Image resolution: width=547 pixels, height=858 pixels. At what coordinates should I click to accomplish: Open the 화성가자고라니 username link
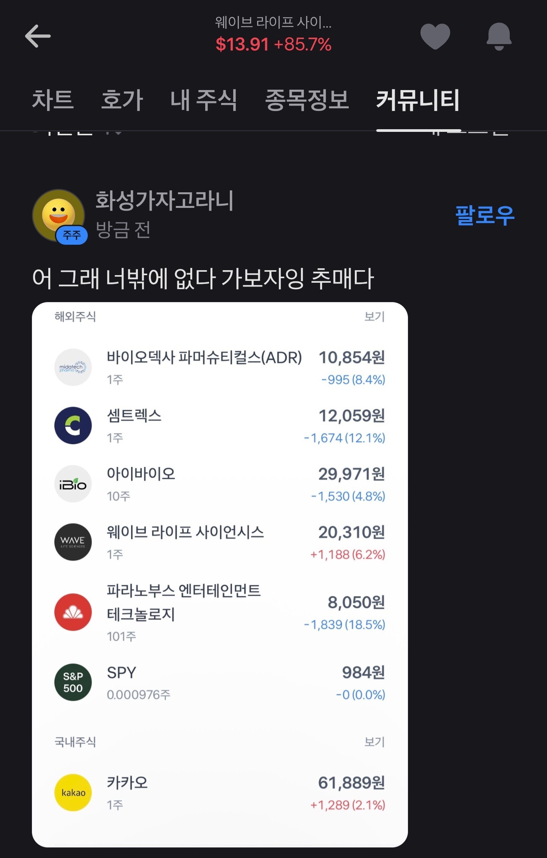(x=164, y=201)
